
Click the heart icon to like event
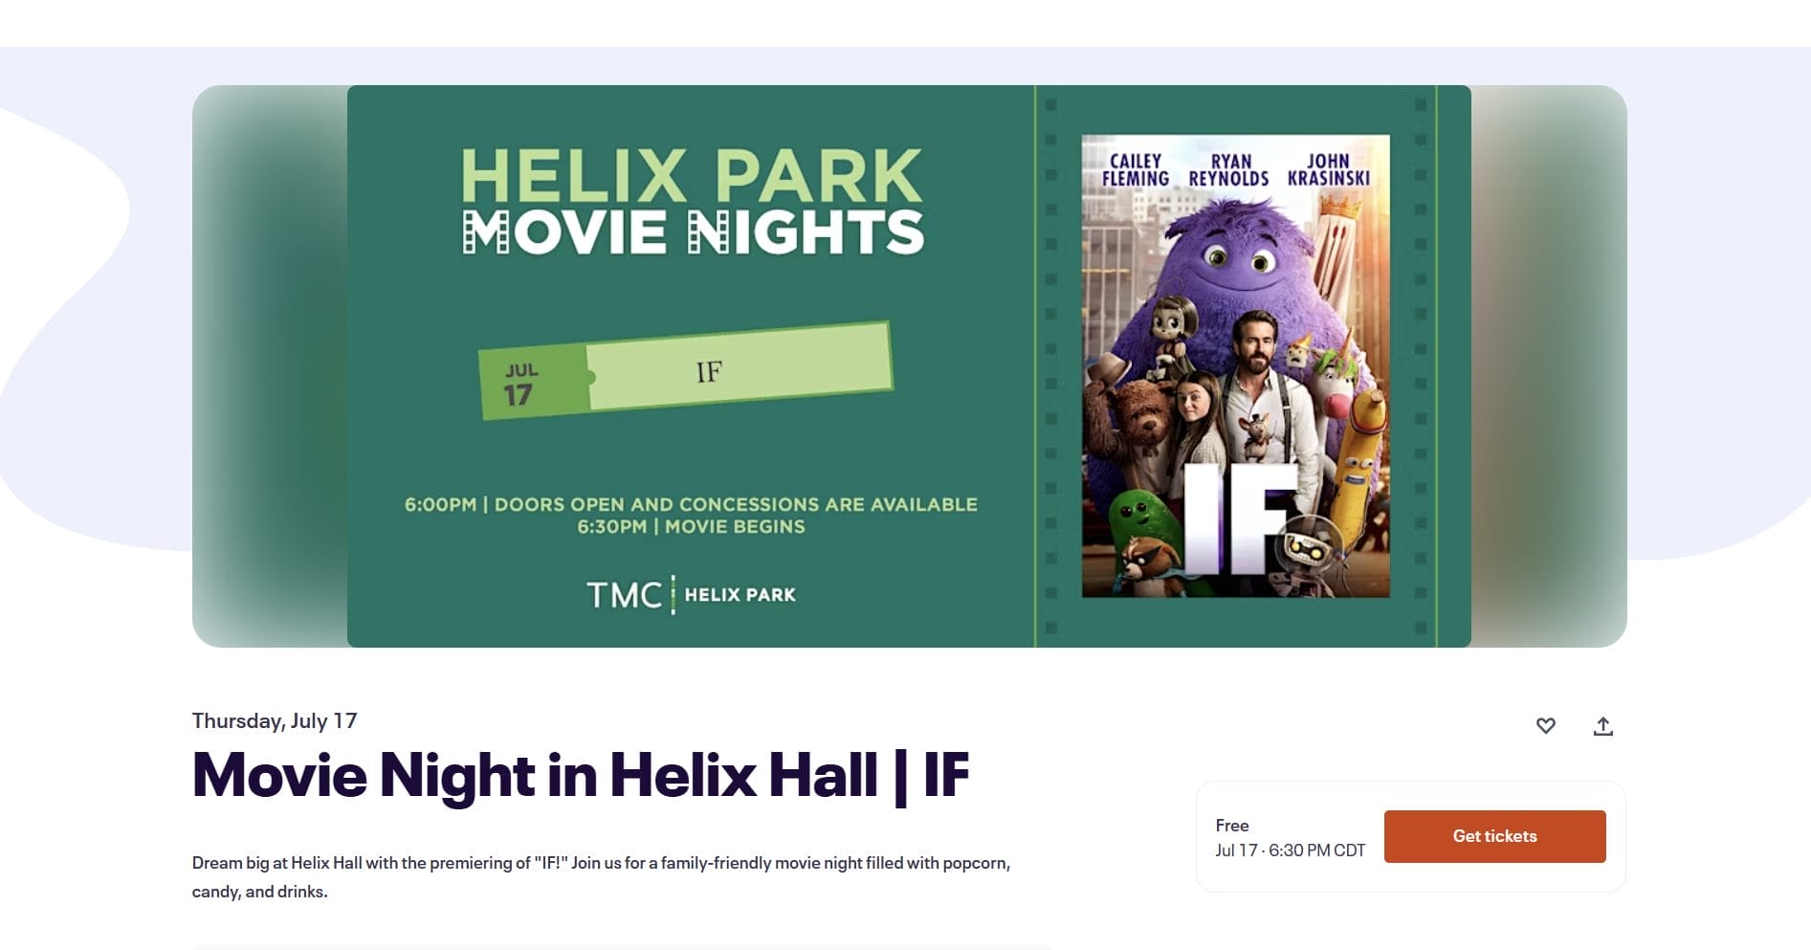[1545, 726]
